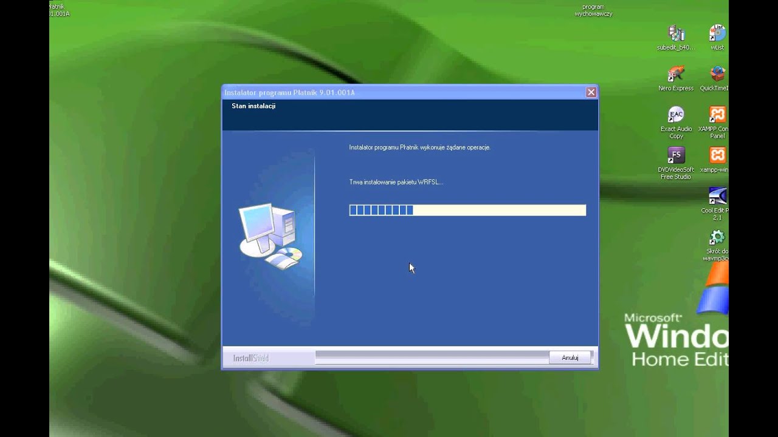This screenshot has height=437, width=778.
Task: Launch Nero Express from desktop
Action: (x=676, y=78)
